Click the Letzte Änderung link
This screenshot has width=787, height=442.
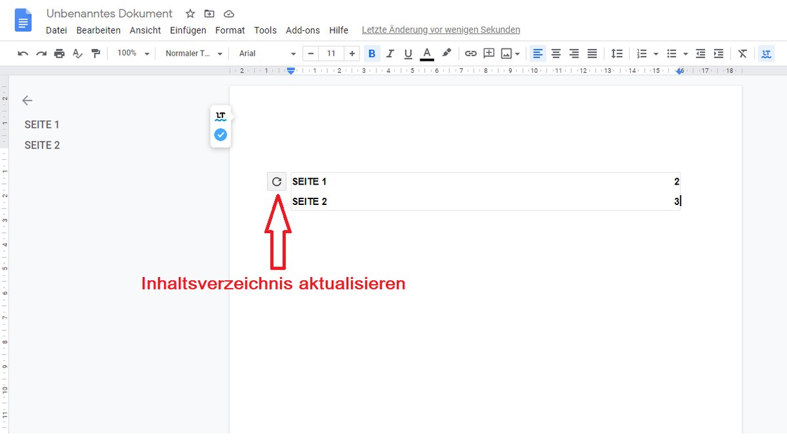(x=440, y=29)
